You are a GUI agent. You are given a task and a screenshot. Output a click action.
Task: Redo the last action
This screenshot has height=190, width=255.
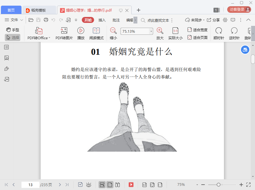61,20
